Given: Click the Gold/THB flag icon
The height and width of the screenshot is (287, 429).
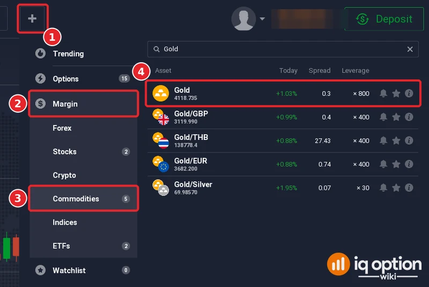Looking at the screenshot, I should (164, 143).
